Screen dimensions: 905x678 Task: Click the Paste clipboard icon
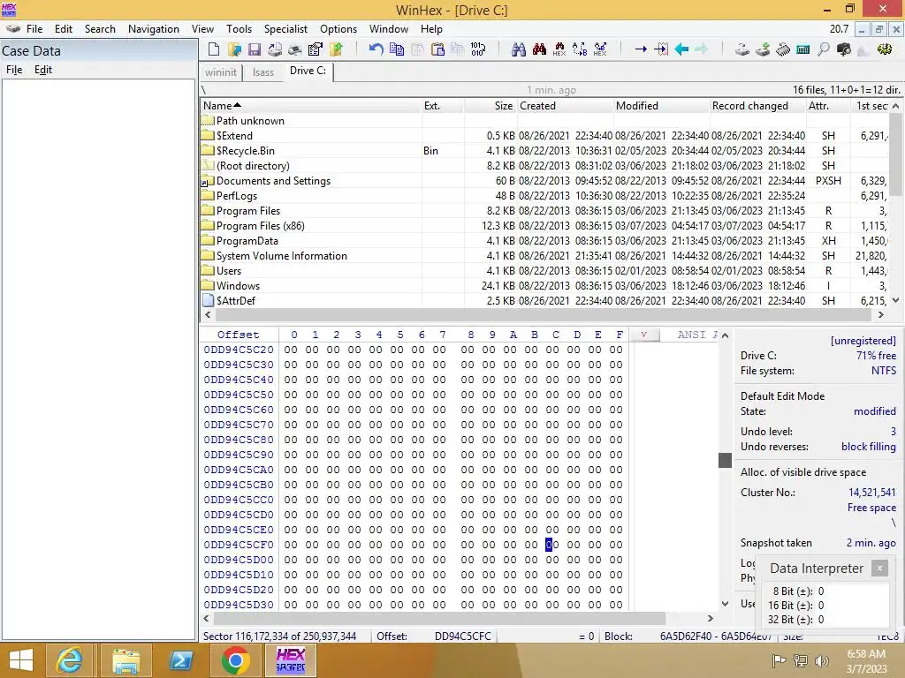[437, 49]
